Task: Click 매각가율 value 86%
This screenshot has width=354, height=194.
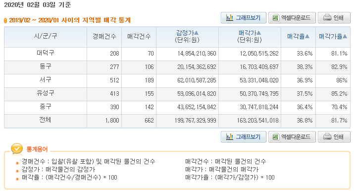Action: pos(342,80)
